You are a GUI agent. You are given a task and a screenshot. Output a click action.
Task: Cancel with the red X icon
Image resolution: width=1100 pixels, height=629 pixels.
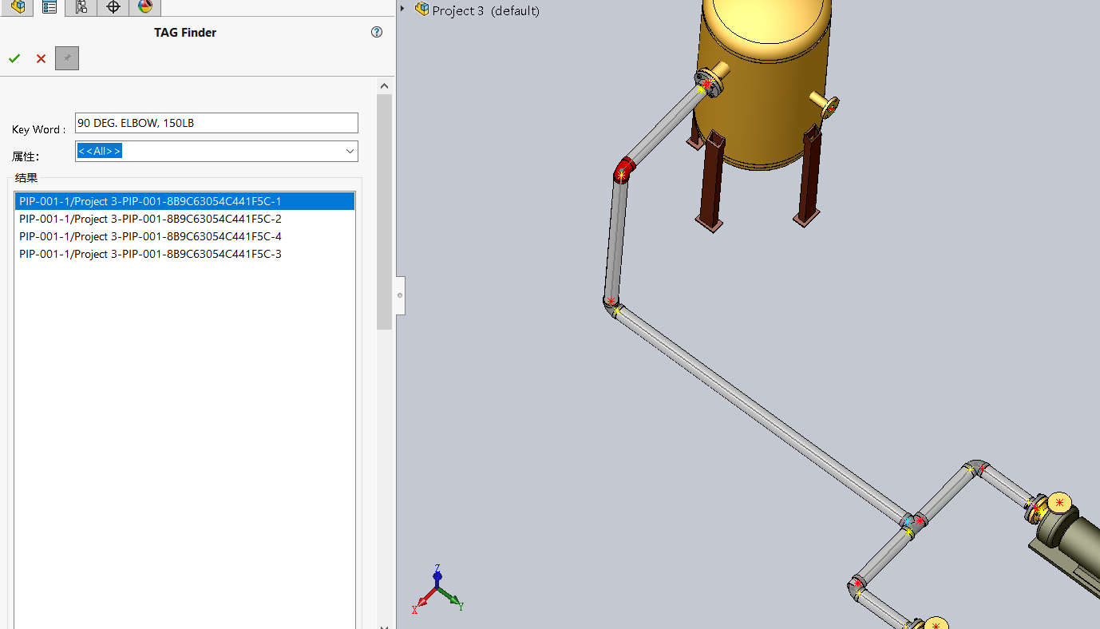41,58
